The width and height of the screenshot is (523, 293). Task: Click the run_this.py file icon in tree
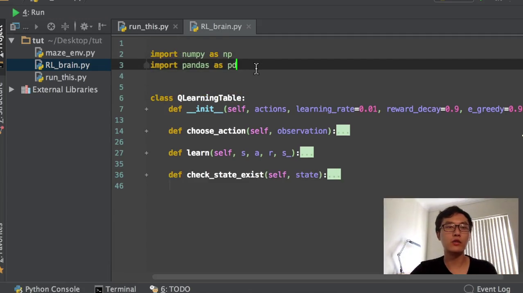pos(39,77)
